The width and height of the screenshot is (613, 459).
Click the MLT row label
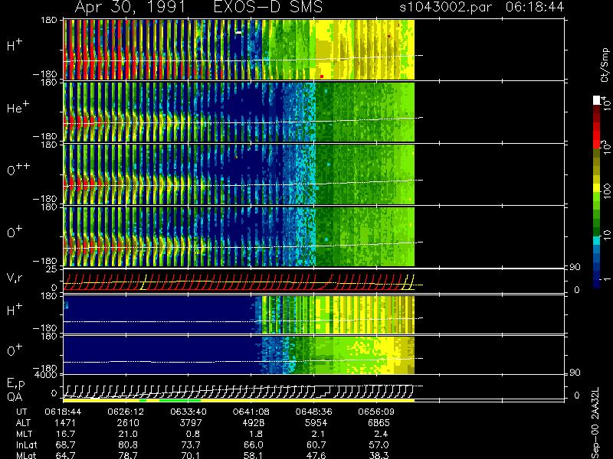click(24, 434)
